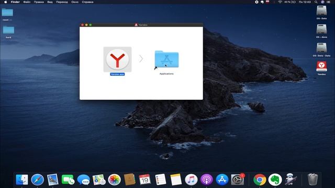Click the Applications label under the folder

166,74
